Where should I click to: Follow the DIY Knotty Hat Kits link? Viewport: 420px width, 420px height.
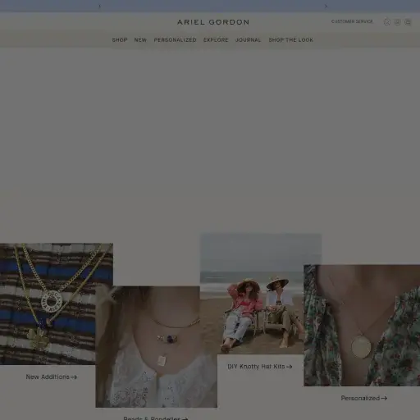click(x=260, y=367)
